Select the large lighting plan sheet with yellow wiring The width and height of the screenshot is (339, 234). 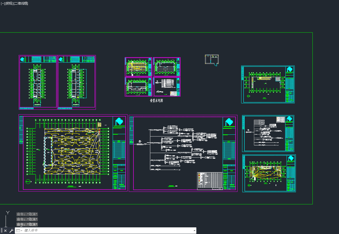tap(73, 153)
